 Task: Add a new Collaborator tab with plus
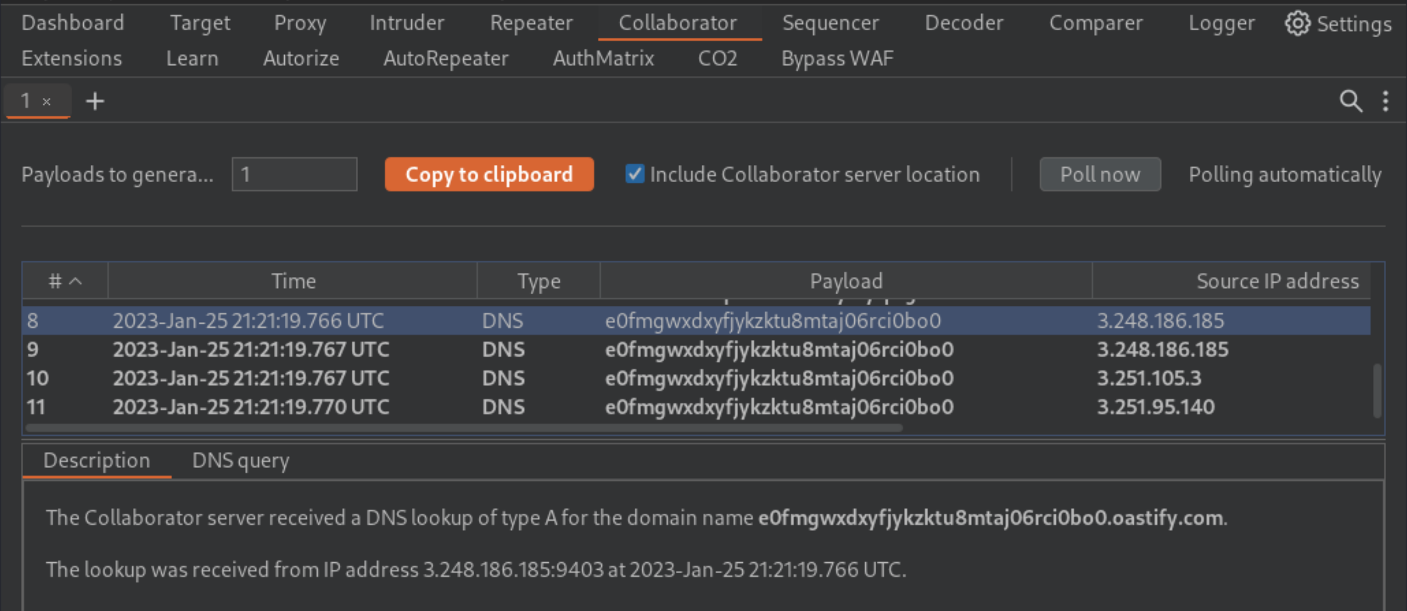coord(95,101)
